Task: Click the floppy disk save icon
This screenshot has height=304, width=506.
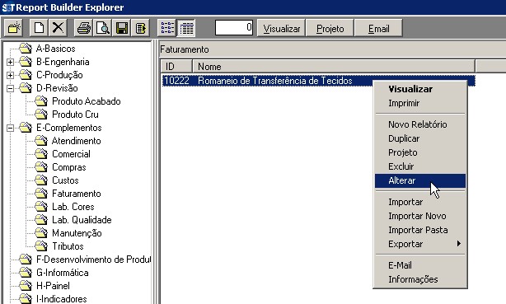Action: (122, 28)
